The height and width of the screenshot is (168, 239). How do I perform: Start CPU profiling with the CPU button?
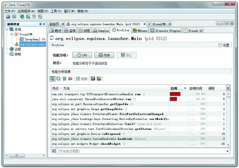82,55
